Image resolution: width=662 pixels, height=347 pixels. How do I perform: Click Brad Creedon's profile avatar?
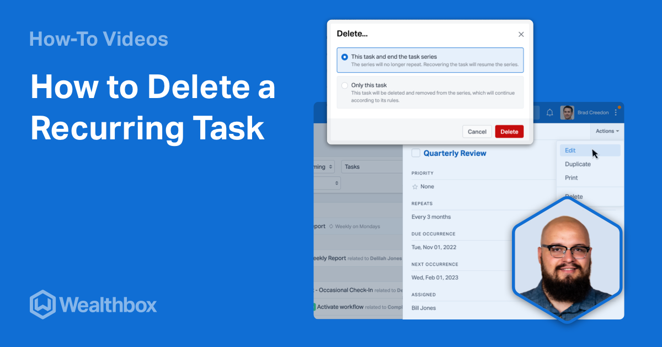567,112
